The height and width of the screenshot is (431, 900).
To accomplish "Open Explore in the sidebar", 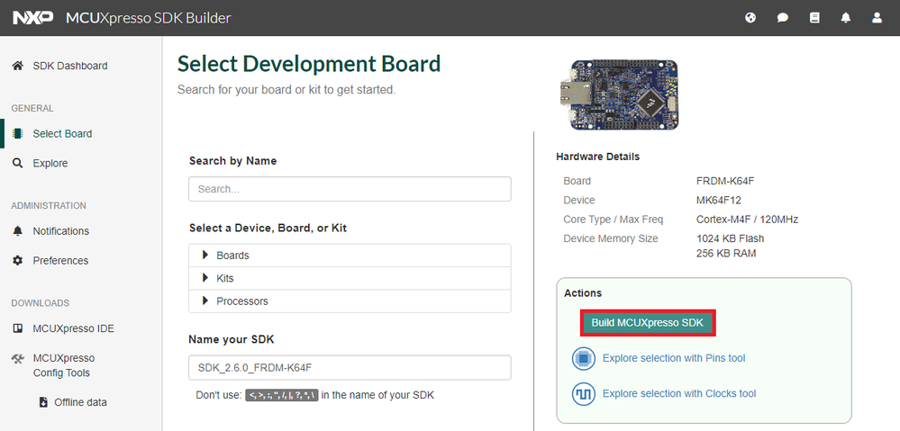I will pyautogui.click(x=50, y=164).
